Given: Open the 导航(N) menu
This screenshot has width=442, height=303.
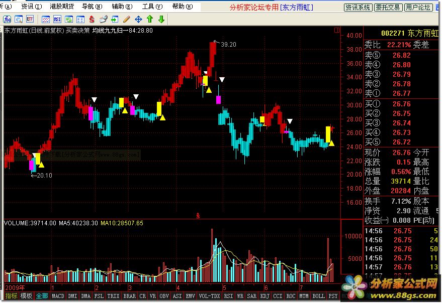Looking at the screenshot, I should point(92,6).
